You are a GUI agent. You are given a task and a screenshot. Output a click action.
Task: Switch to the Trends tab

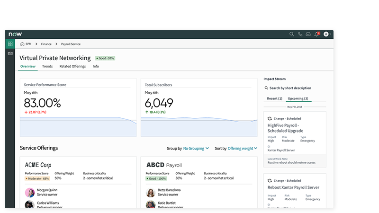47,66
